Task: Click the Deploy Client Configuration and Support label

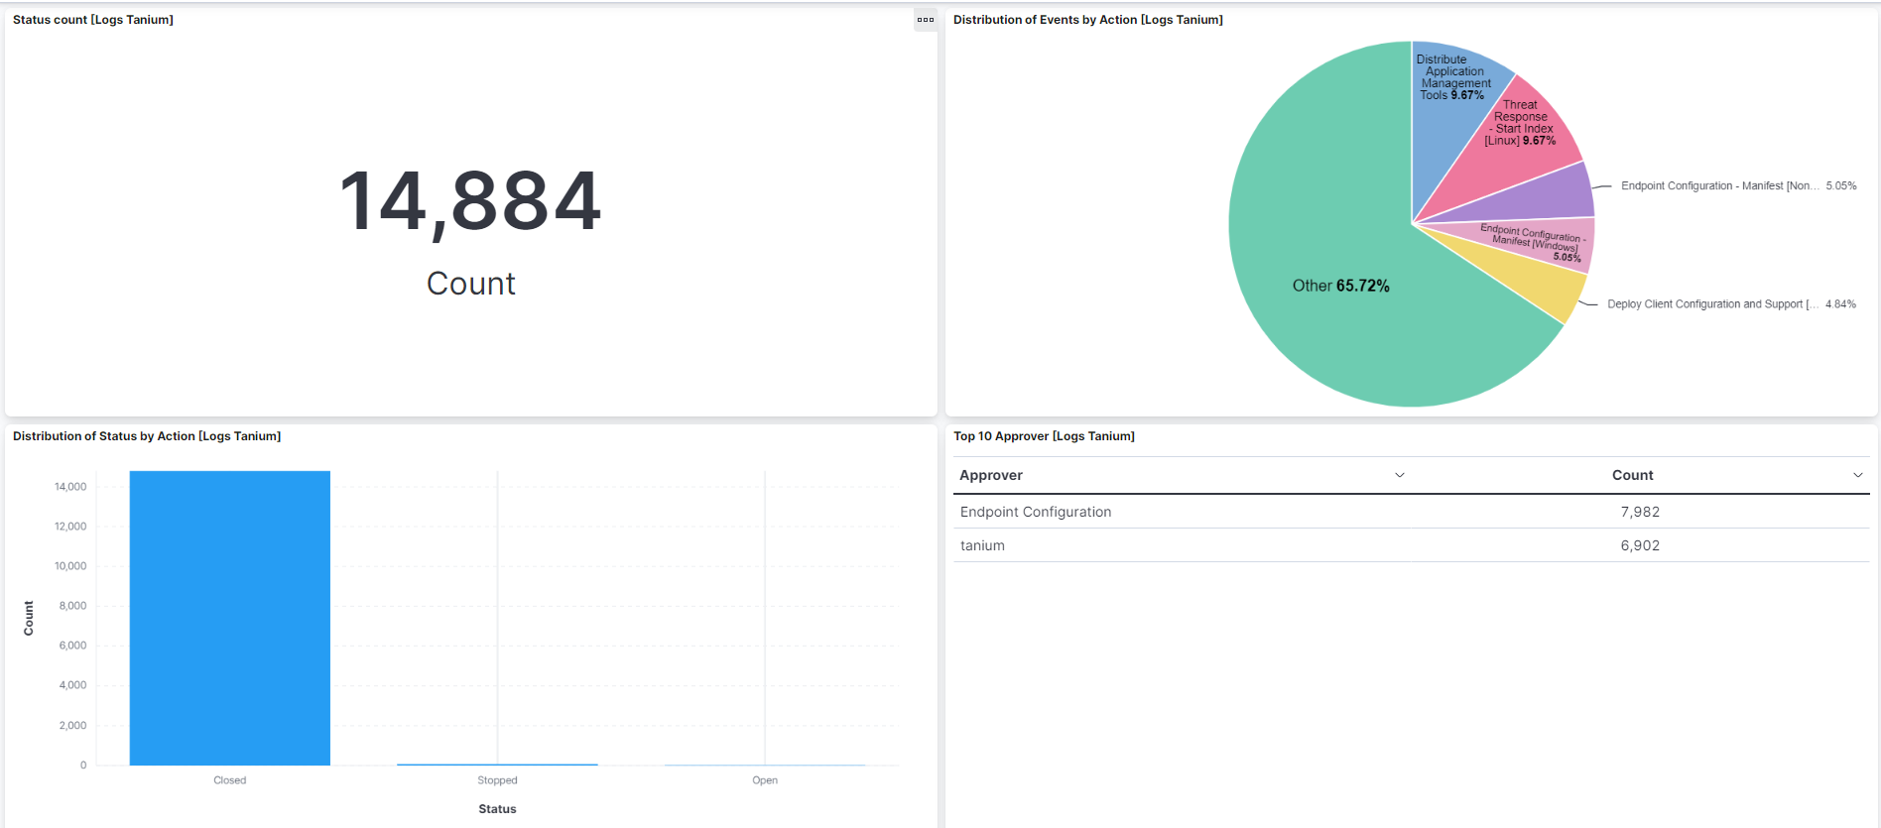Action: coord(1711,304)
